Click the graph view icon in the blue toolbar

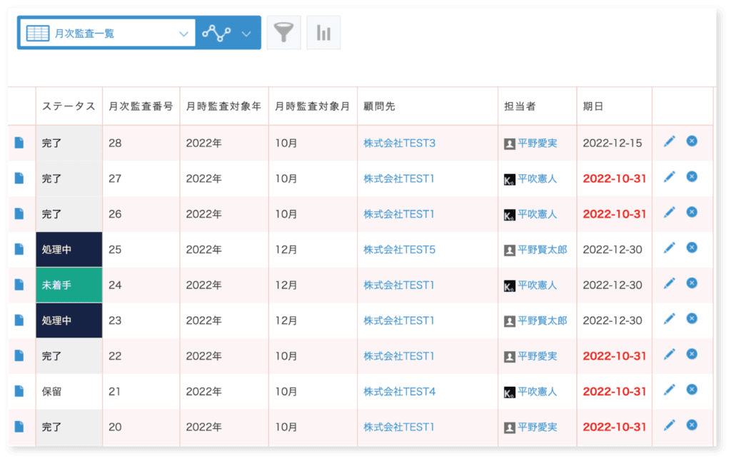[x=216, y=33]
